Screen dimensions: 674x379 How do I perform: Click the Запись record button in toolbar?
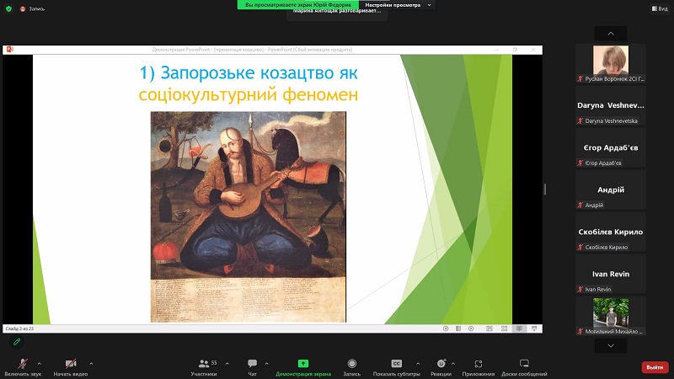pos(351,367)
